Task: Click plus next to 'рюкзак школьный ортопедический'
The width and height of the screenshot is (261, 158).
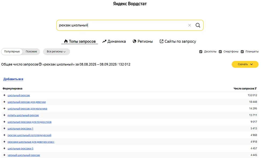Action: 4,135
